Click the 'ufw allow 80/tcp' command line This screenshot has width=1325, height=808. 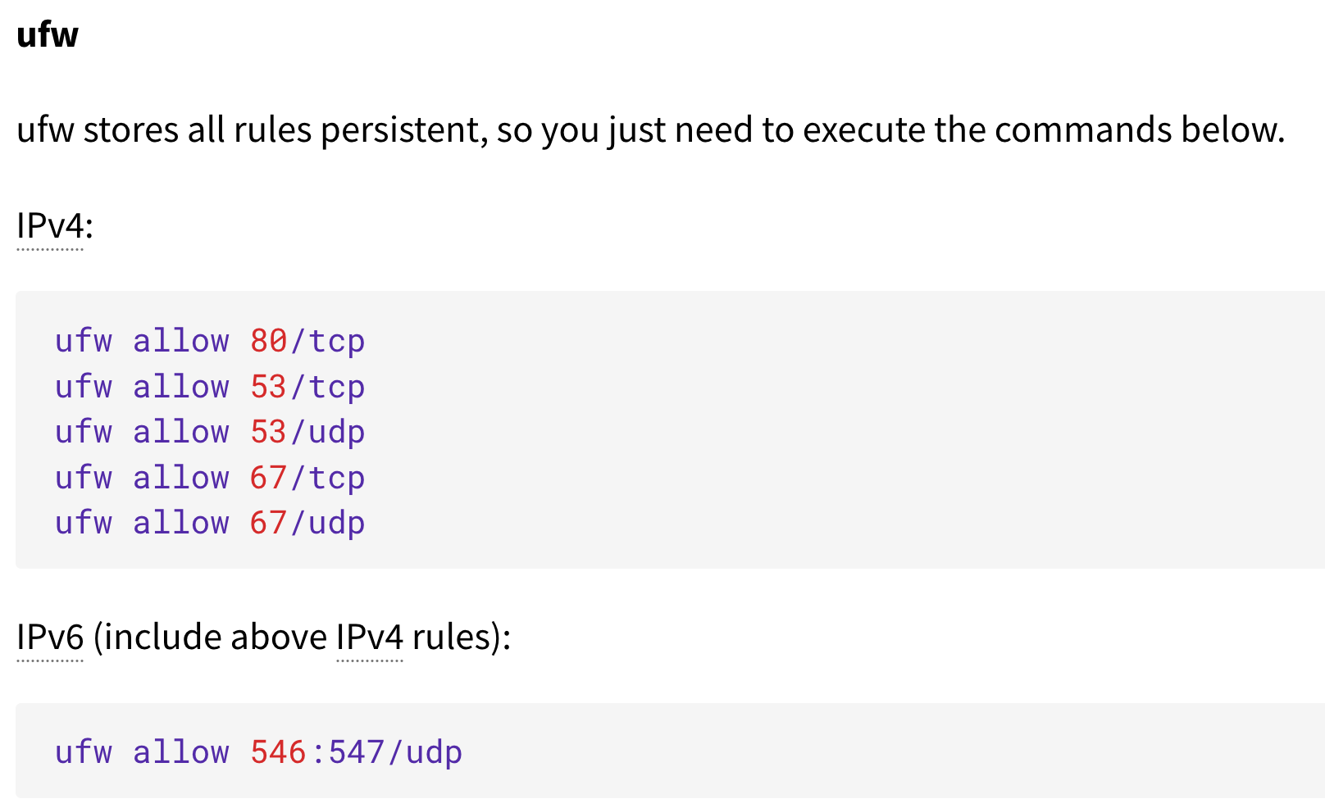[210, 341]
